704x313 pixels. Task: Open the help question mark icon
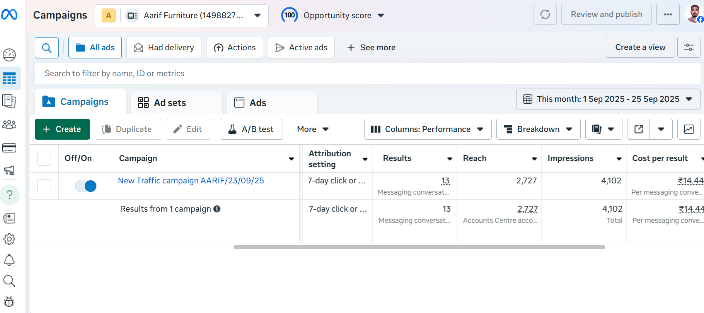pos(10,195)
